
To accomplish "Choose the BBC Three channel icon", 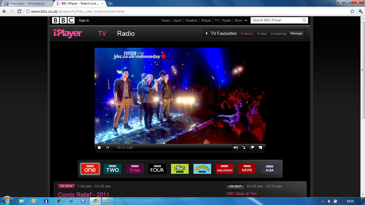I will (x=135, y=169).
